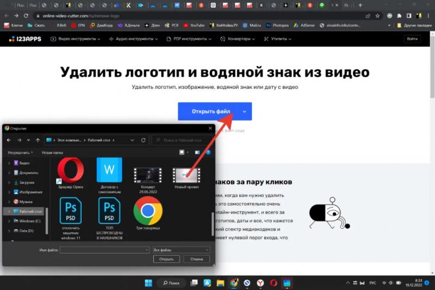
Task: Open the AdSense bookmark
Action: [304, 25]
